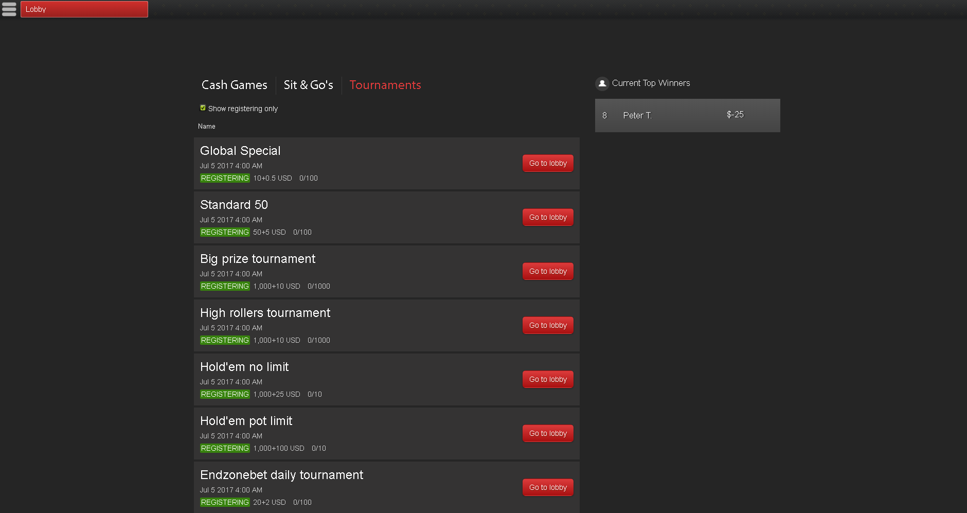
Task: Select the Tournaments tab
Action: 385,85
